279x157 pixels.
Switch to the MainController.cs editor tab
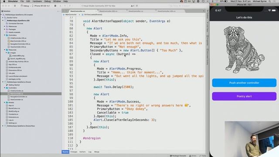(x=78, y=11)
